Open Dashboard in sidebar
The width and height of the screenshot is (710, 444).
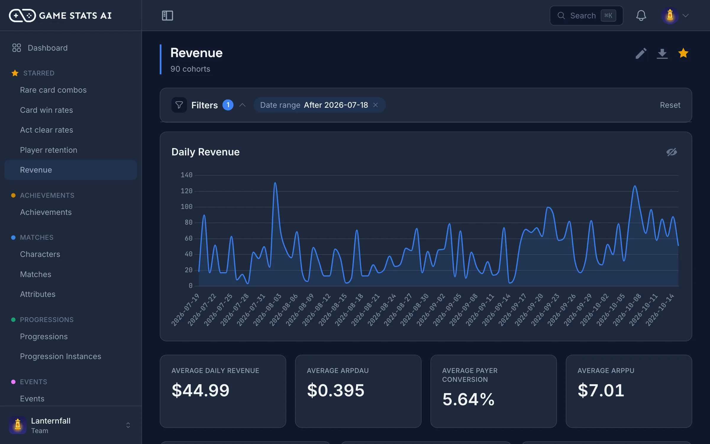click(x=71, y=48)
